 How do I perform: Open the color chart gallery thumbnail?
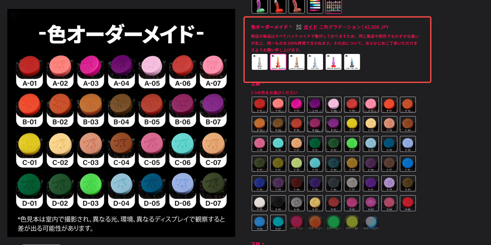click(x=333, y=6)
